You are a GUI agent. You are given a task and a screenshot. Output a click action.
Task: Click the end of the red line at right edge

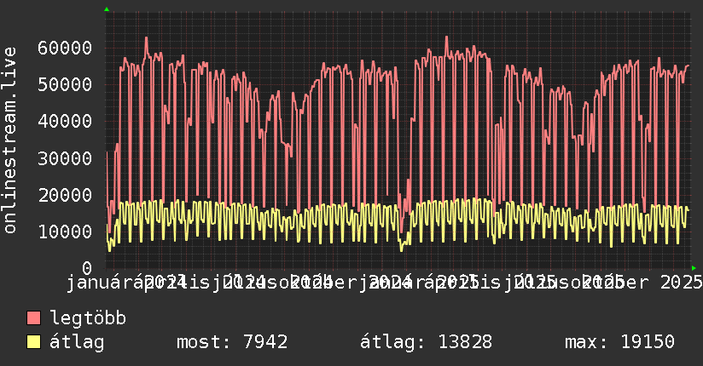tap(688, 66)
